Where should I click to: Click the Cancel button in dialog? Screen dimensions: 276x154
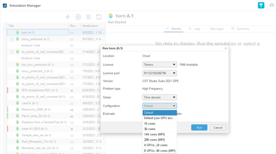218,127
